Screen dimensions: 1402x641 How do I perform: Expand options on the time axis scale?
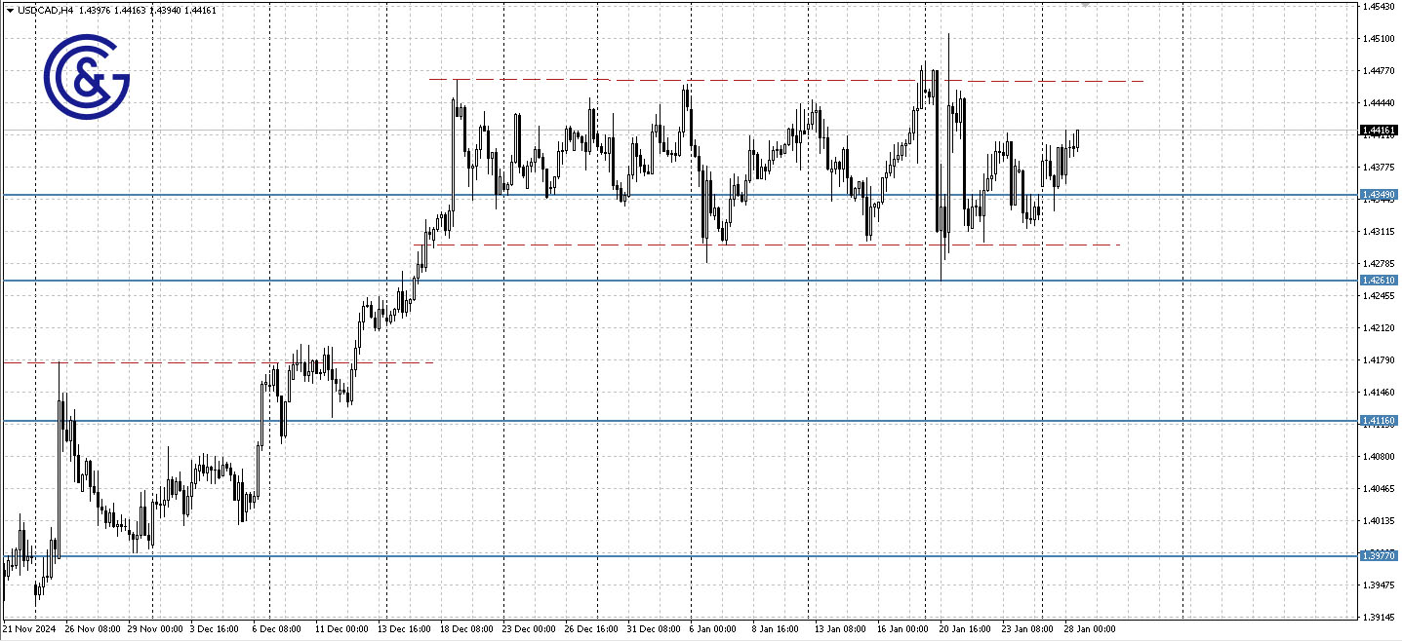[683, 629]
